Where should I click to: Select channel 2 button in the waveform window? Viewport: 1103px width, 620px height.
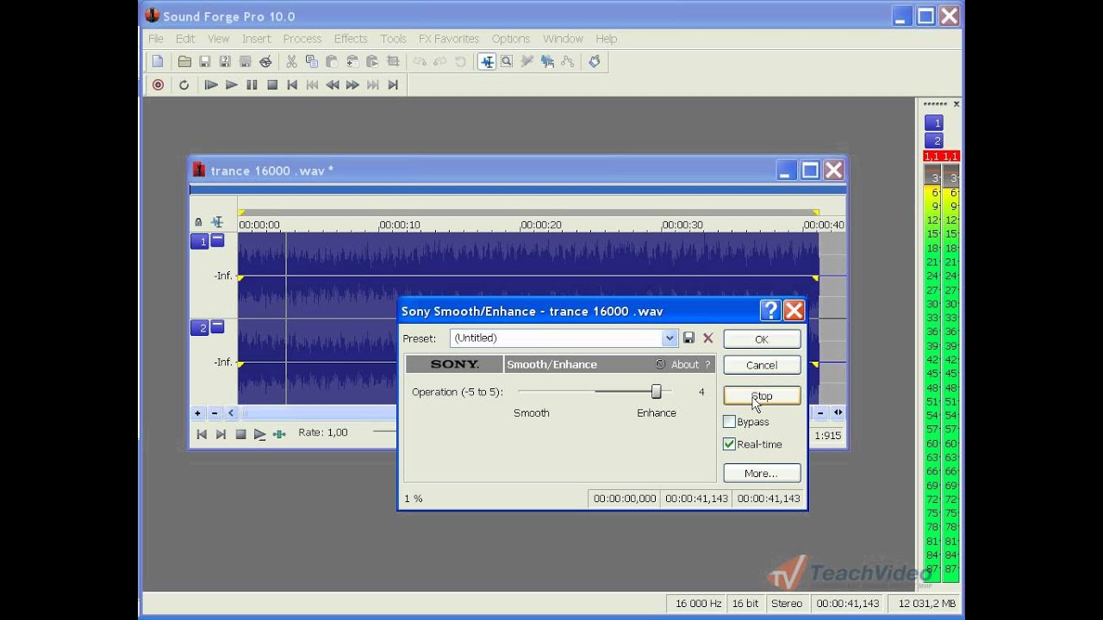tap(199, 328)
